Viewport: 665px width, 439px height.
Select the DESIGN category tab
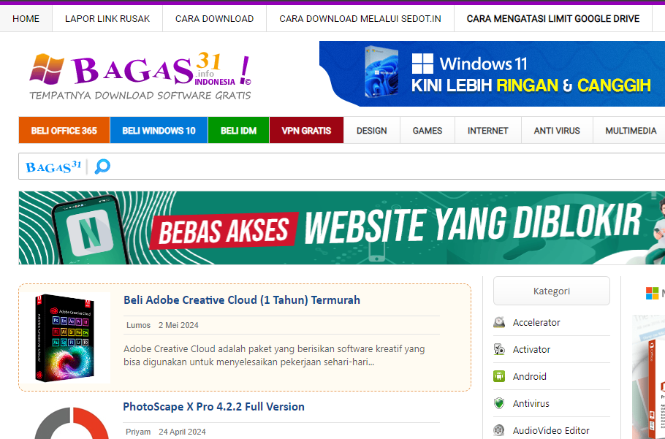coord(371,130)
